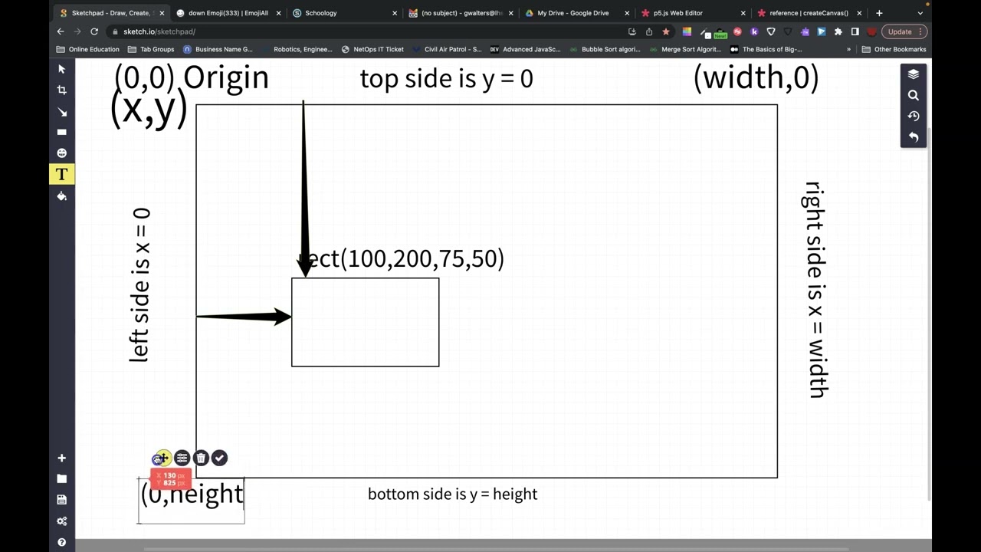Open the gears settings icon in sidebar
981x552 pixels.
62,521
